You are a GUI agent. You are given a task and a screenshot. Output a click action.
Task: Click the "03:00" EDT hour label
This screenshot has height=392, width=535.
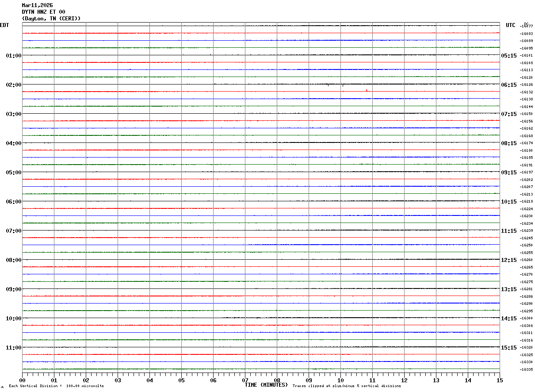click(x=14, y=114)
